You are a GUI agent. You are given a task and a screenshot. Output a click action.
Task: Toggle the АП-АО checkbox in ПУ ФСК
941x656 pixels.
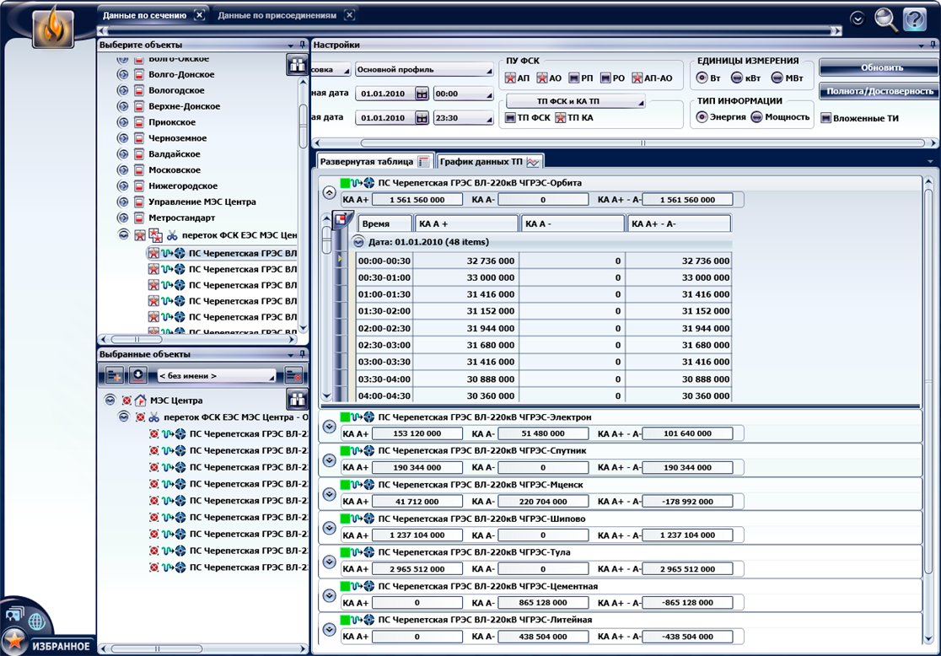coord(637,78)
